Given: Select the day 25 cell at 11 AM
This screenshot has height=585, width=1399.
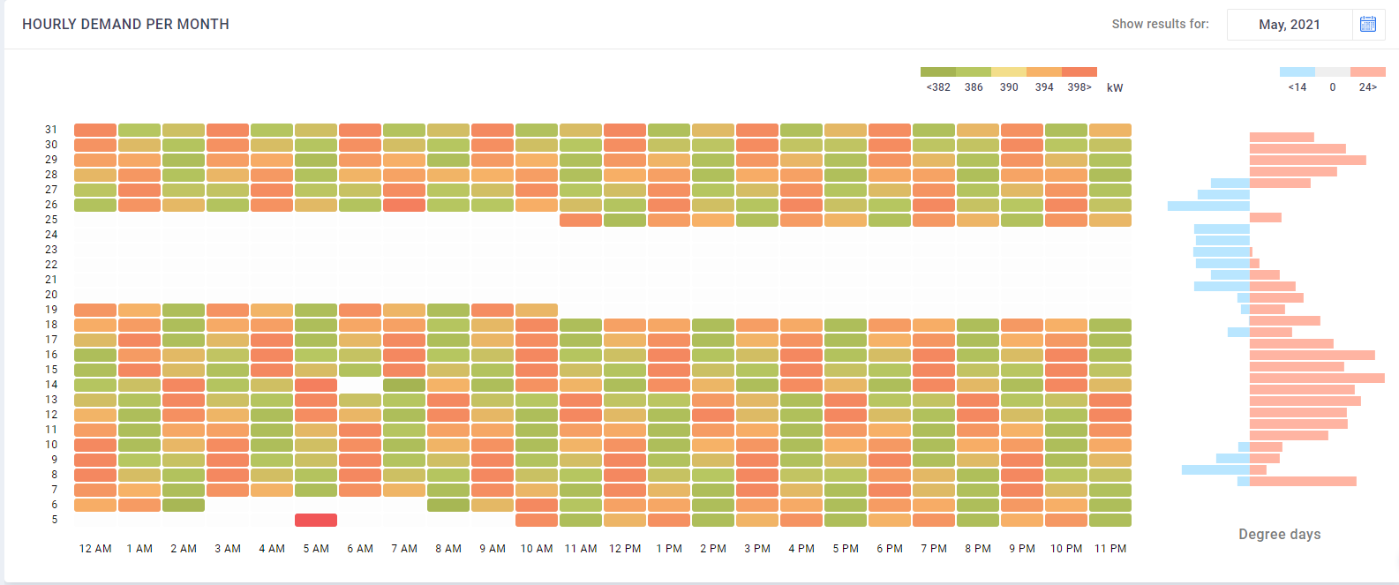Looking at the screenshot, I should 581,220.
